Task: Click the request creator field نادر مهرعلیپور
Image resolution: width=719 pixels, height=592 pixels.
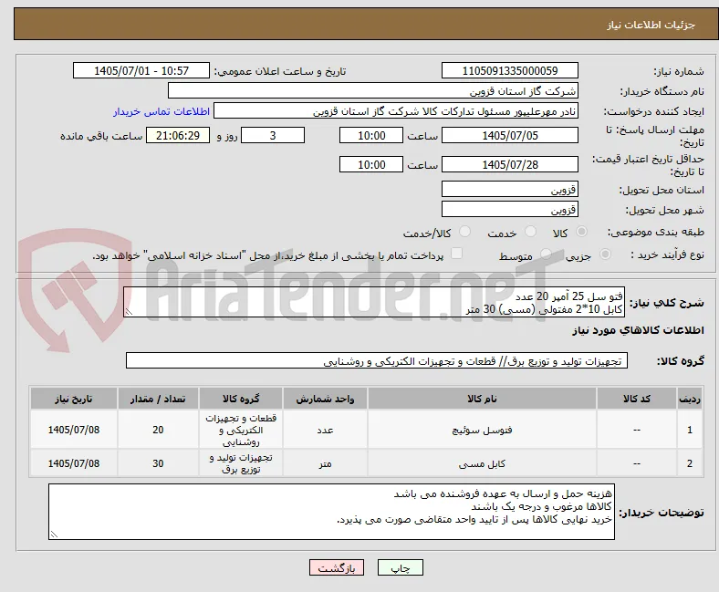Action: [396, 111]
